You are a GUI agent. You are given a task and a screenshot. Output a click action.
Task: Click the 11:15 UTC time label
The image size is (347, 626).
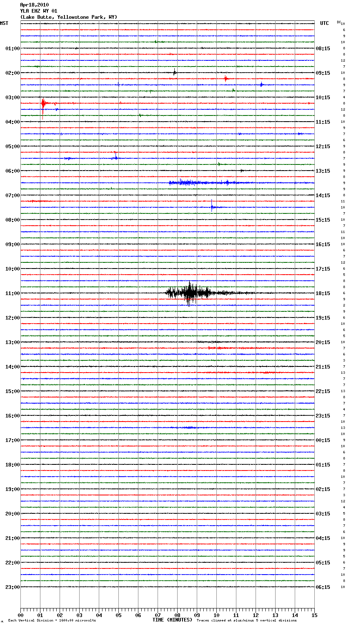point(323,122)
